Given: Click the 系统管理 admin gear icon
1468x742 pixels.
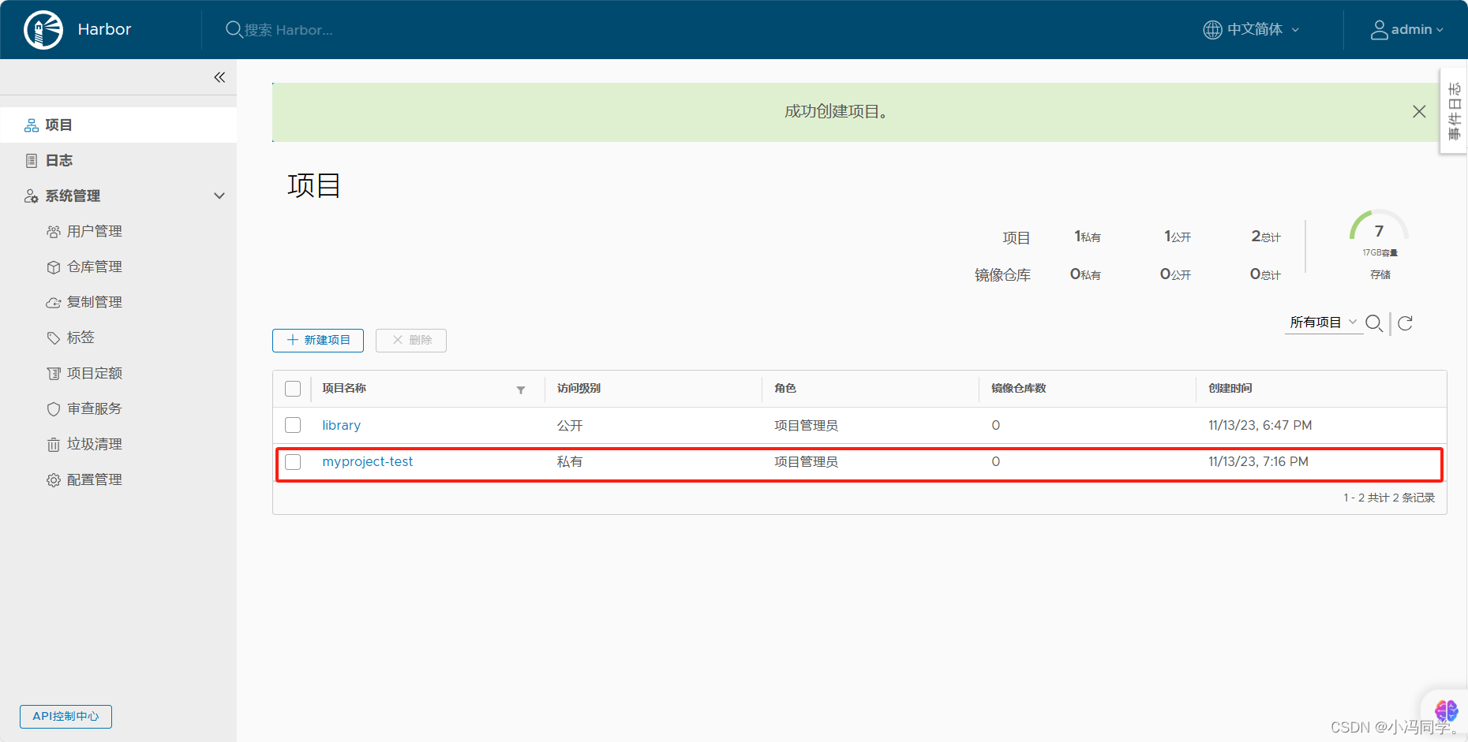Looking at the screenshot, I should click(32, 196).
